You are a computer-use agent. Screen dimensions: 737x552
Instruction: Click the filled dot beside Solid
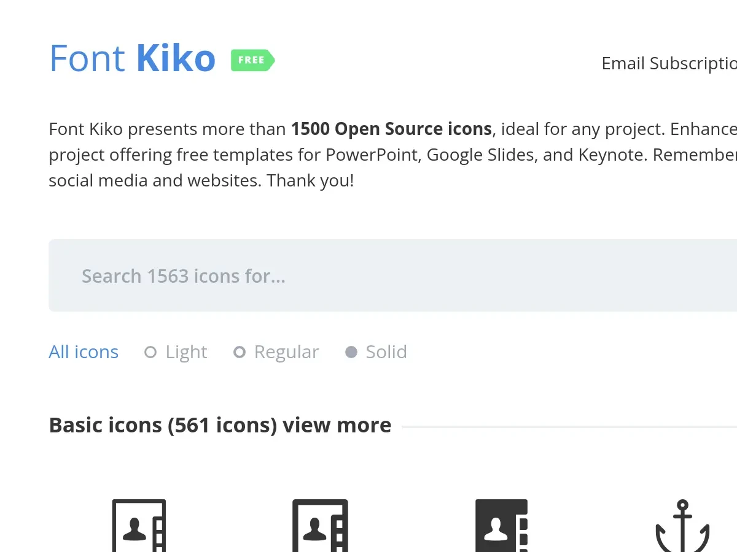(351, 352)
